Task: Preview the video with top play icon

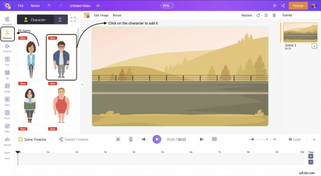Action: [x=275, y=6]
